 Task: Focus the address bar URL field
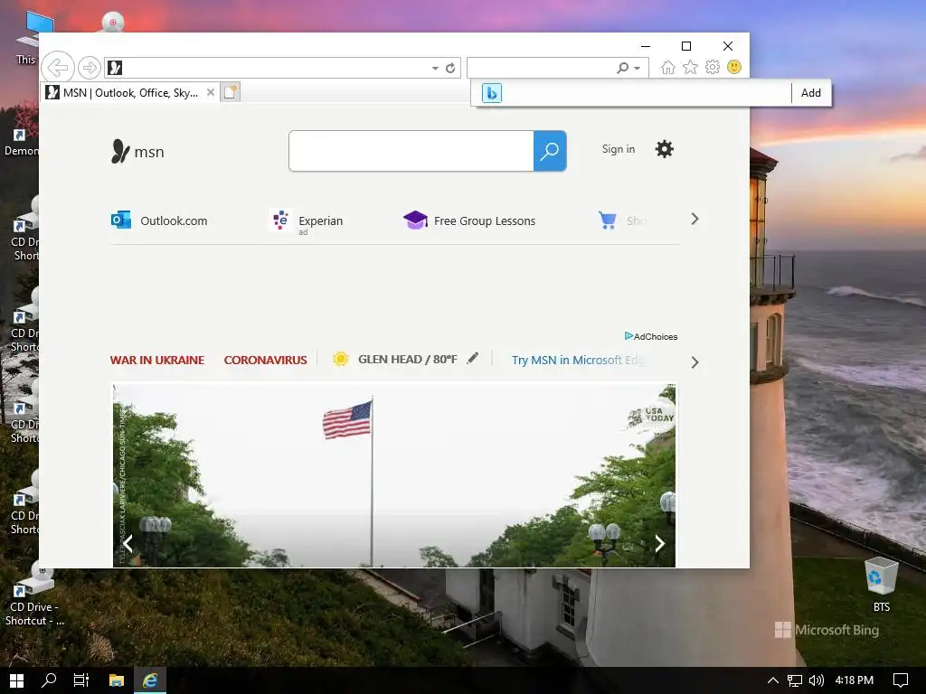click(x=275, y=68)
